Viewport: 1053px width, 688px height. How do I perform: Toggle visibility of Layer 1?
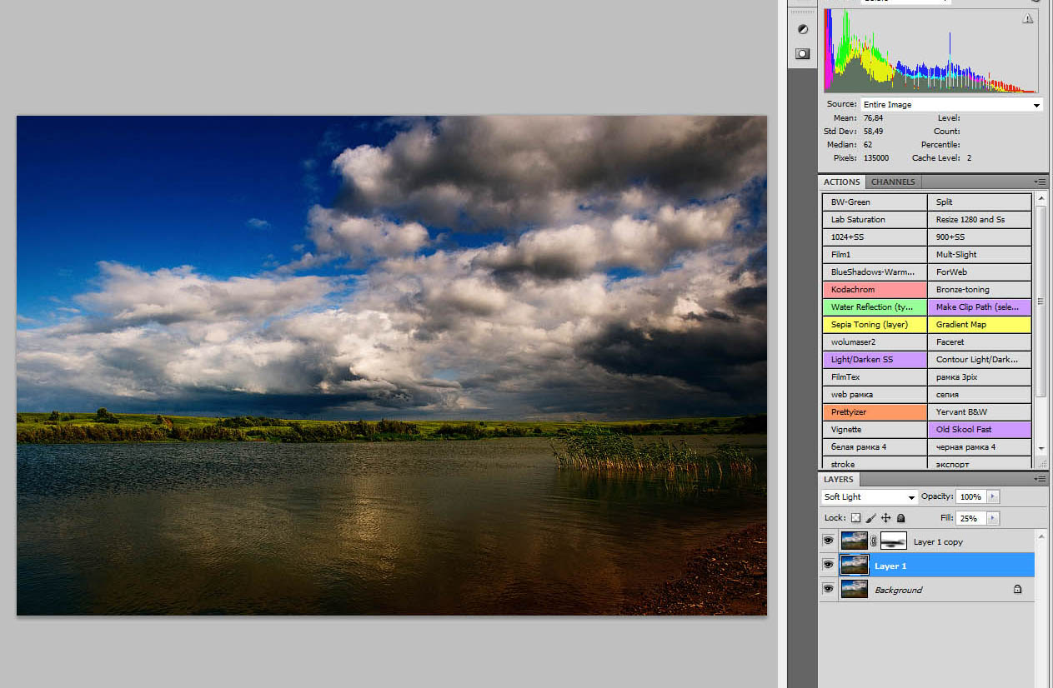[x=828, y=565]
